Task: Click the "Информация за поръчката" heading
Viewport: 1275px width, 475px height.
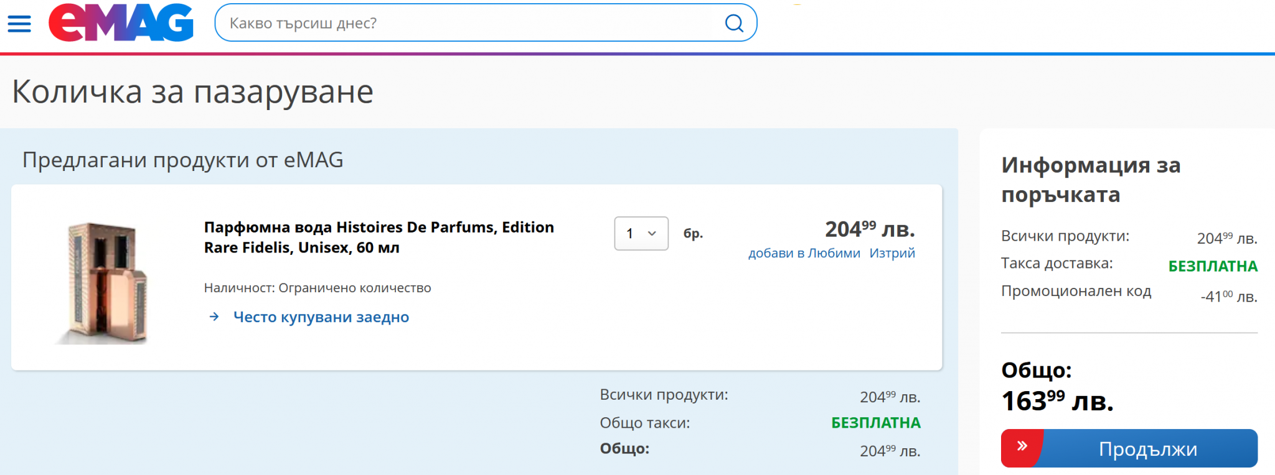Action: click(1091, 180)
